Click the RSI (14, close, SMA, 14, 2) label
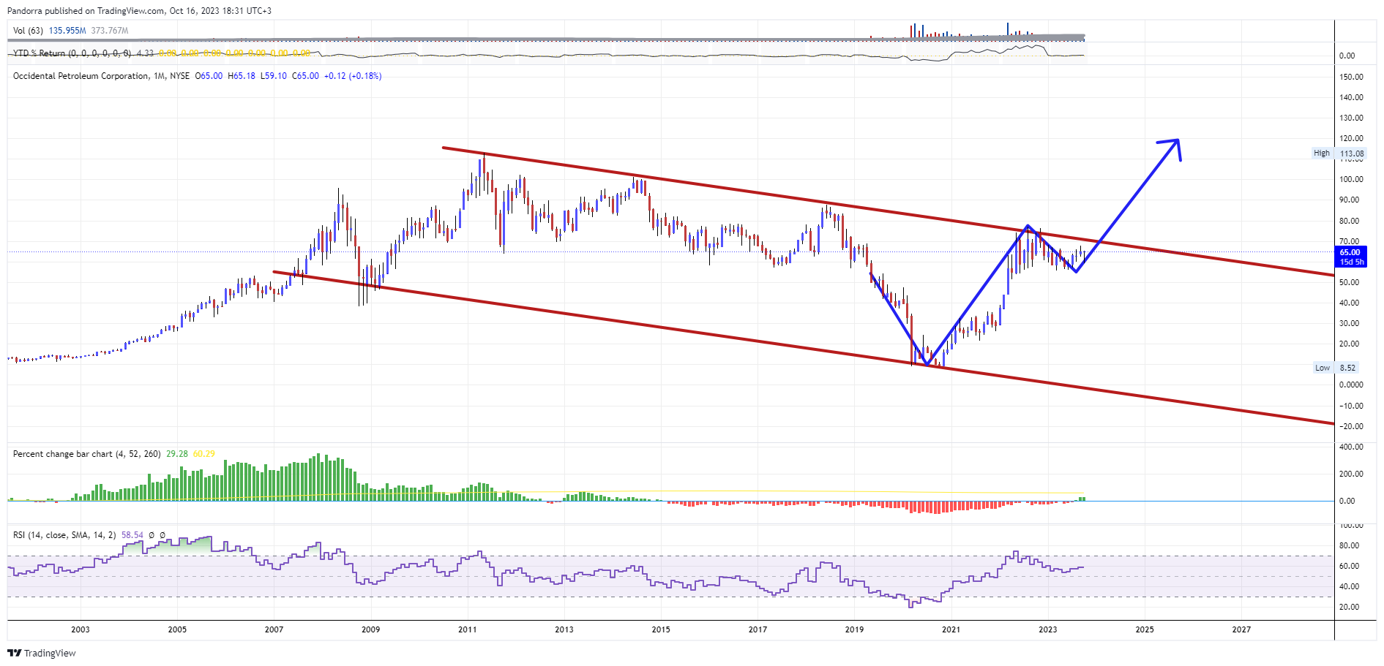1384x666 pixels. [64, 535]
